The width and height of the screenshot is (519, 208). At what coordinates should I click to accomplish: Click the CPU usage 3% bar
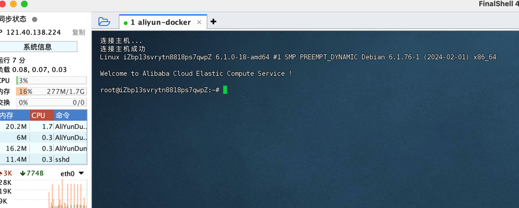pos(51,81)
